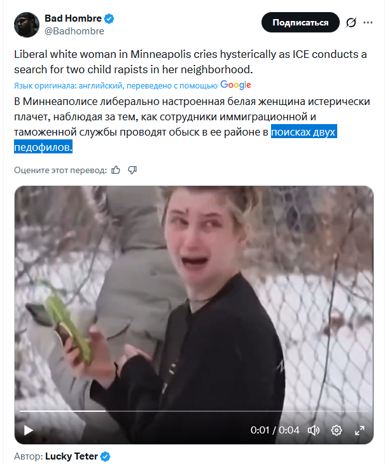The width and height of the screenshot is (390, 464).
Task: Expand the video to fullscreen
Action: pyautogui.click(x=359, y=430)
